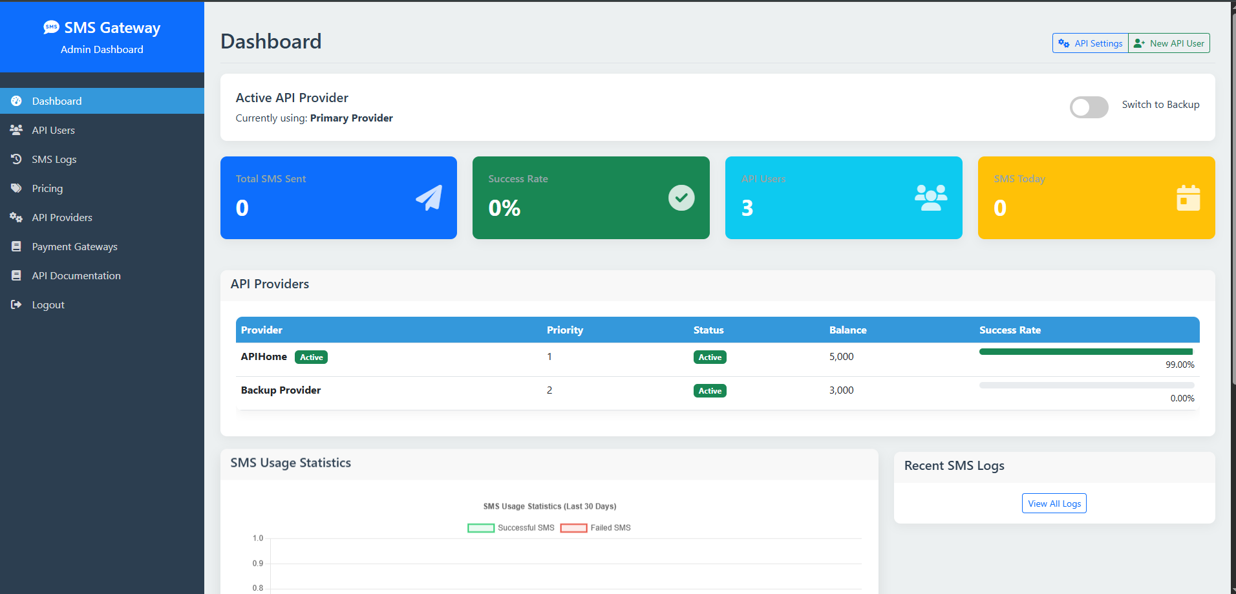Click the calendar icon on SMS Today card
The height and width of the screenshot is (594, 1236).
pyautogui.click(x=1189, y=197)
